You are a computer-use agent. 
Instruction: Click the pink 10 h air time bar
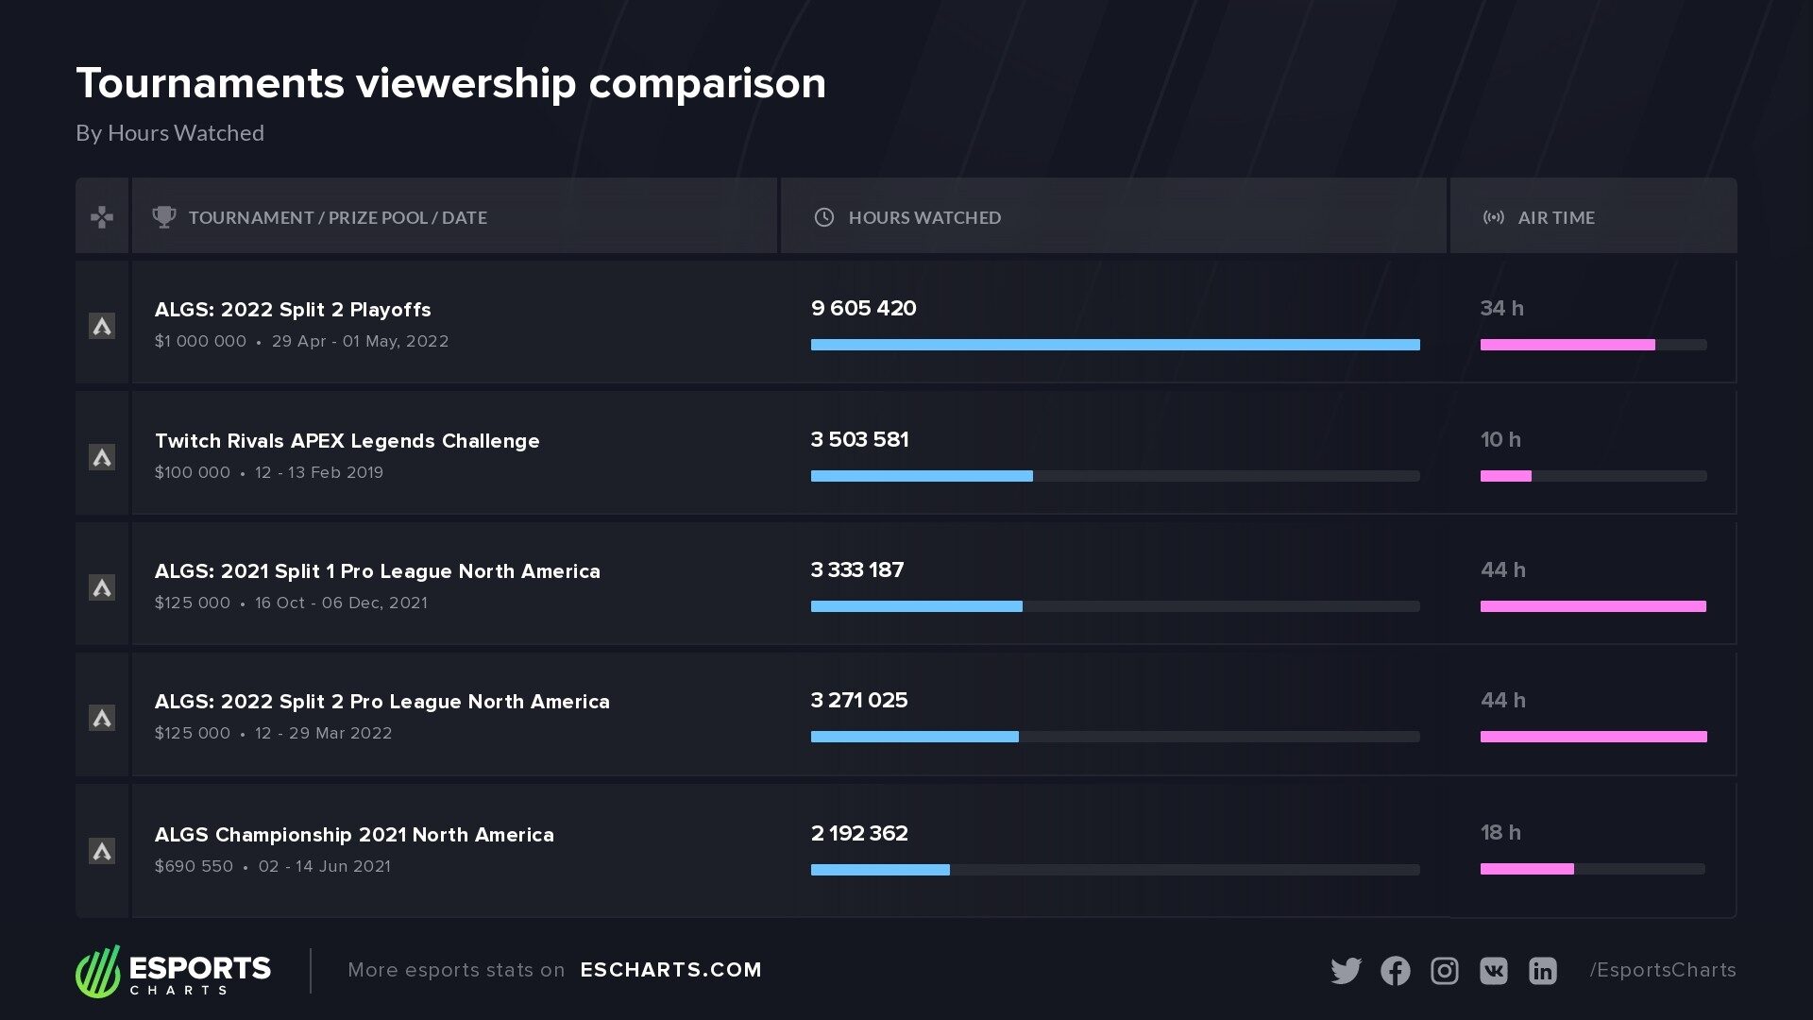point(1505,476)
